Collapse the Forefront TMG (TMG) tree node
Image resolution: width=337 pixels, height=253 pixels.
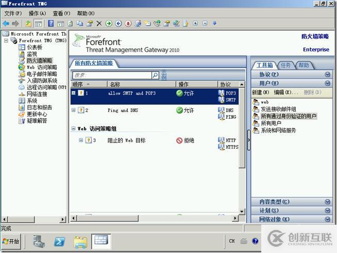pyautogui.click(x=6, y=40)
